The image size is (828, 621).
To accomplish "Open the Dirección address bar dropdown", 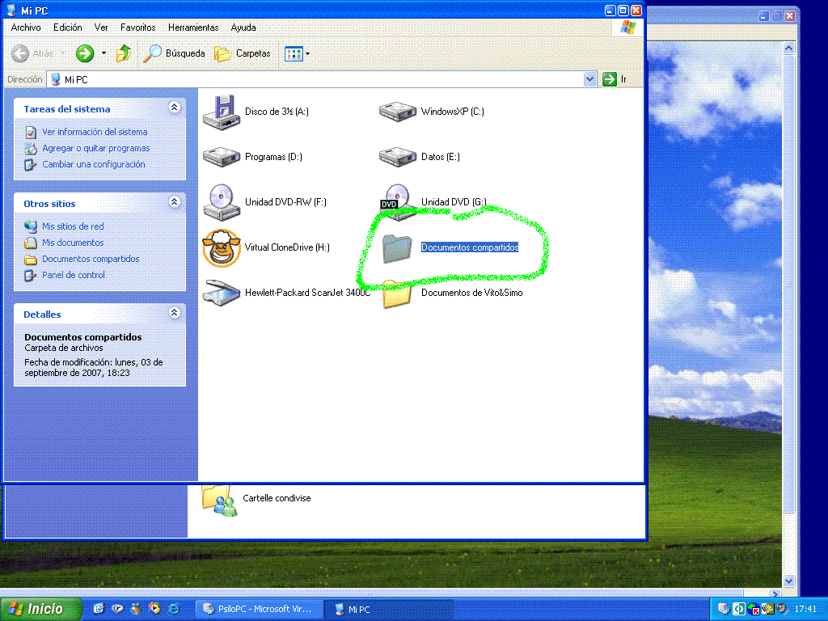I will click(589, 79).
